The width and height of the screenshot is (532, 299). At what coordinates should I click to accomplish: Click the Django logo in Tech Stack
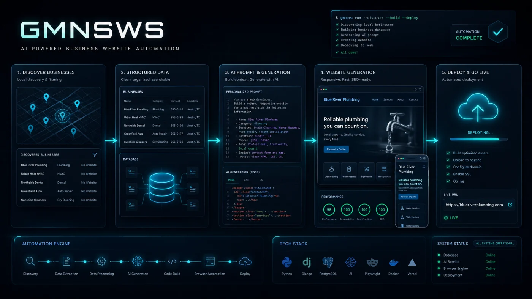(x=307, y=262)
